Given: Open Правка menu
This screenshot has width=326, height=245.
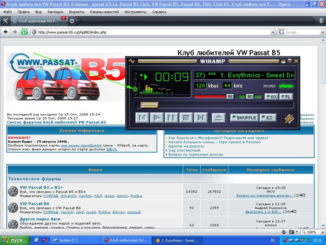Looking at the screenshot, I should [x=23, y=12].
